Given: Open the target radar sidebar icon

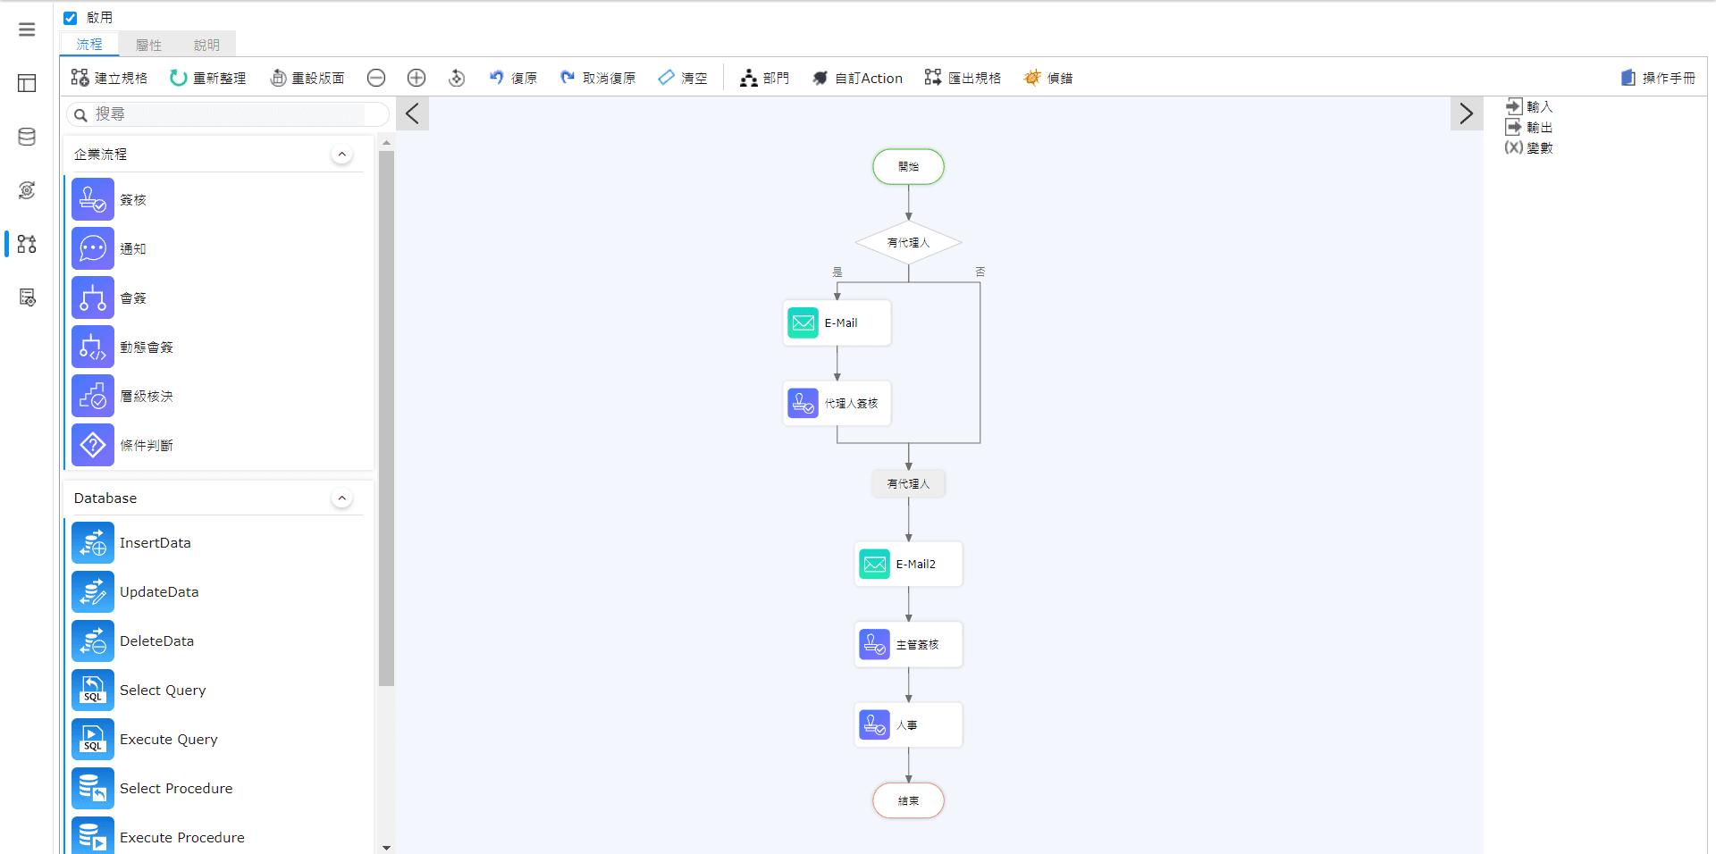Looking at the screenshot, I should pyautogui.click(x=27, y=190).
